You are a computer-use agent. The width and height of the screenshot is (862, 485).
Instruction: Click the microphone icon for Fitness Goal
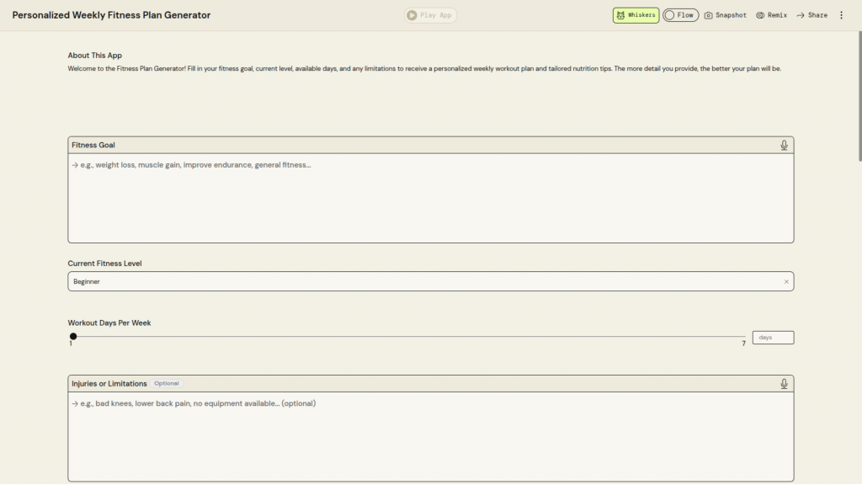pyautogui.click(x=784, y=146)
